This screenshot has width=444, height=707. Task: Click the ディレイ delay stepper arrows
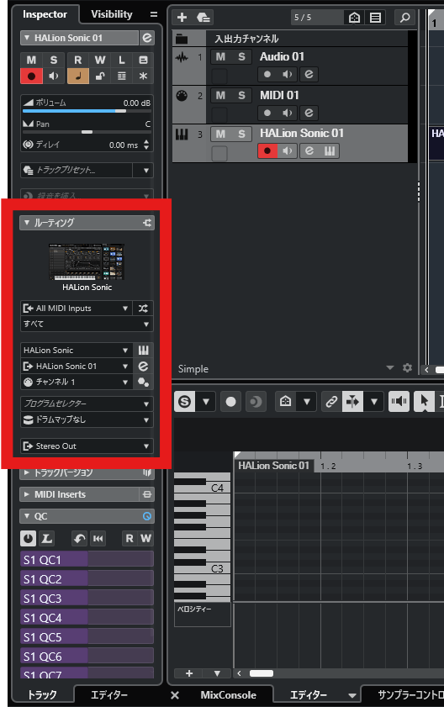pos(146,145)
